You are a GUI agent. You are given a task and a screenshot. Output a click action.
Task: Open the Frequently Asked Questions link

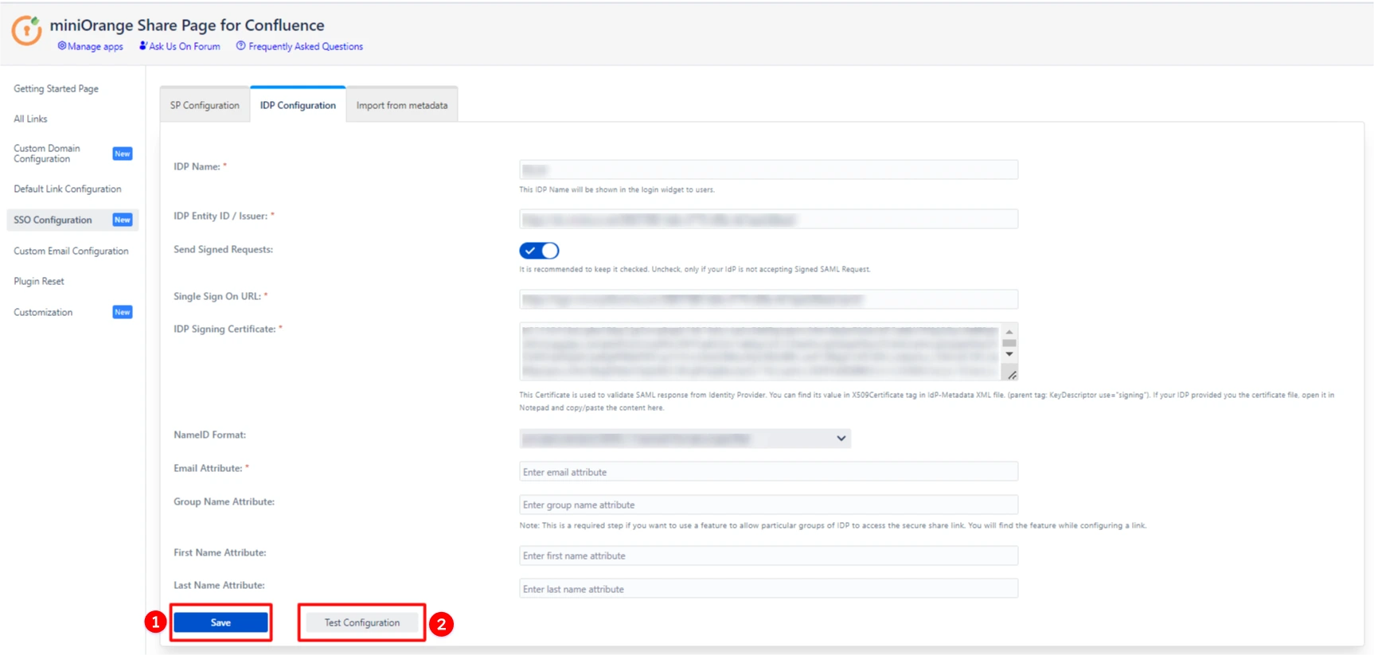coord(306,47)
